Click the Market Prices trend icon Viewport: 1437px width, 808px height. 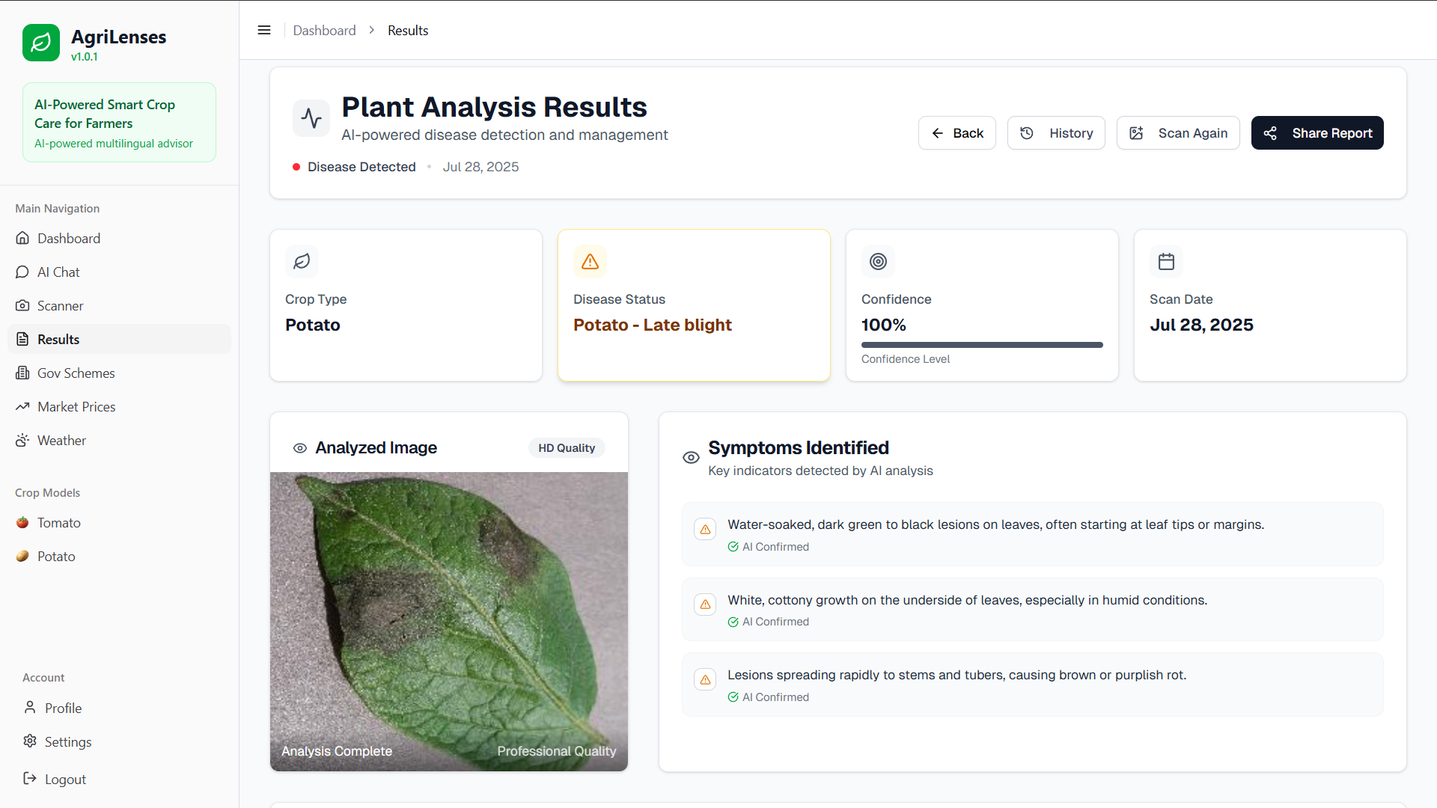(x=22, y=406)
